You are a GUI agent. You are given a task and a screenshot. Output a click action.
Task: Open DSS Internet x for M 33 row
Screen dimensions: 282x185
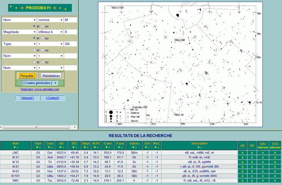(x=275, y=162)
